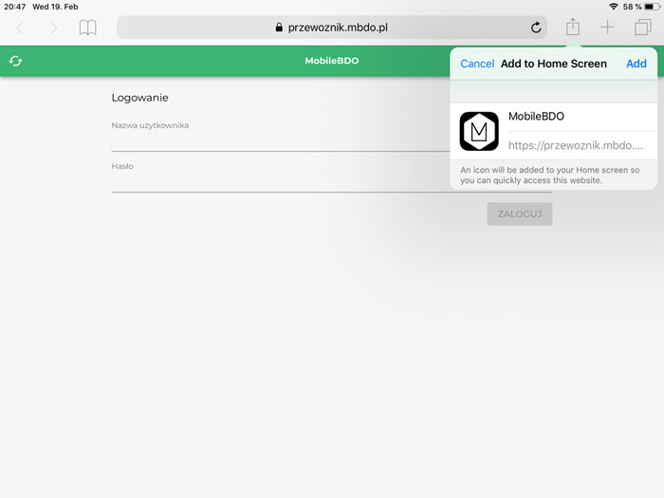Tap the padlock icon in the address bar
The height and width of the screenshot is (498, 664).
pyautogui.click(x=279, y=28)
